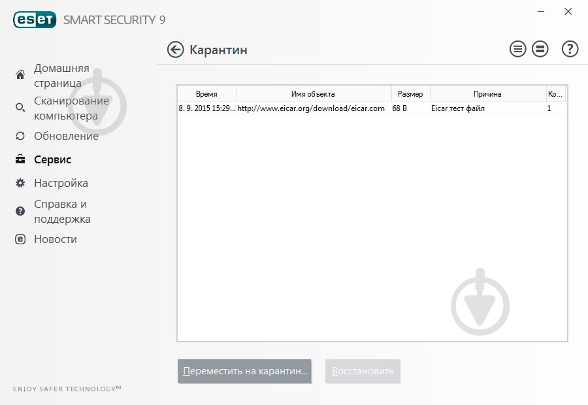
Task: Sort list by Имя объекта column header
Action: click(314, 93)
